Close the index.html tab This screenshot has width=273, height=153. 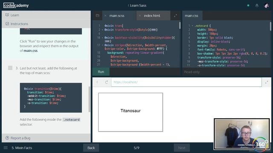pos(139,16)
